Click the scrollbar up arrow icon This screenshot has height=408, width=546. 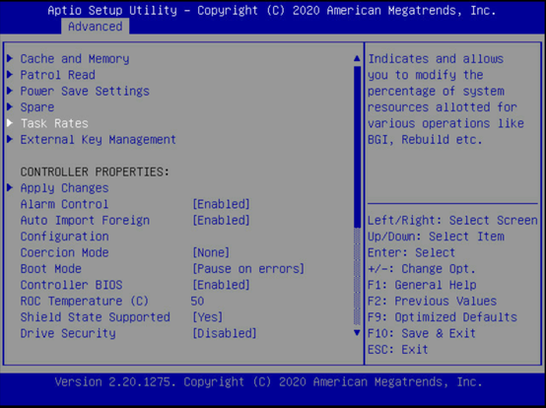[357, 58]
